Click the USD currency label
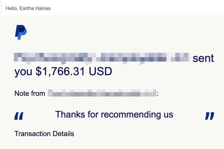Screen dimensions: 224x149 100,71
